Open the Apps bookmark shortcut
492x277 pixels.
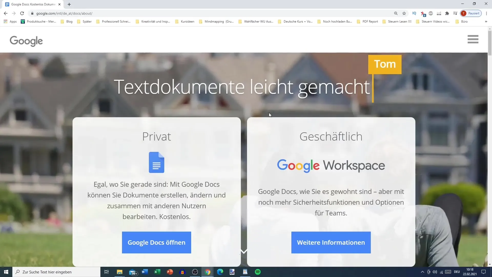(x=10, y=22)
